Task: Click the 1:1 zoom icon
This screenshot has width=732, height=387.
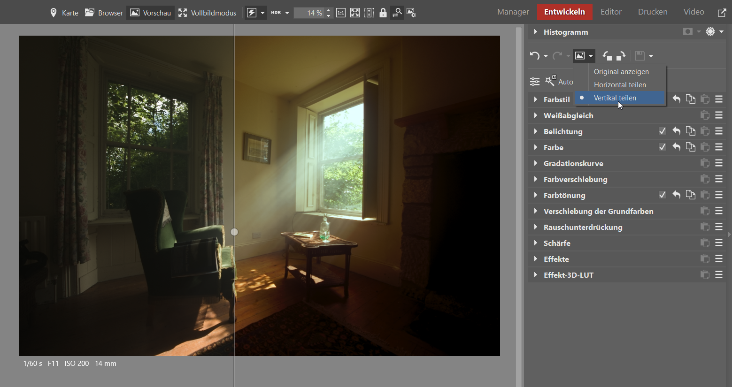Action: [341, 13]
